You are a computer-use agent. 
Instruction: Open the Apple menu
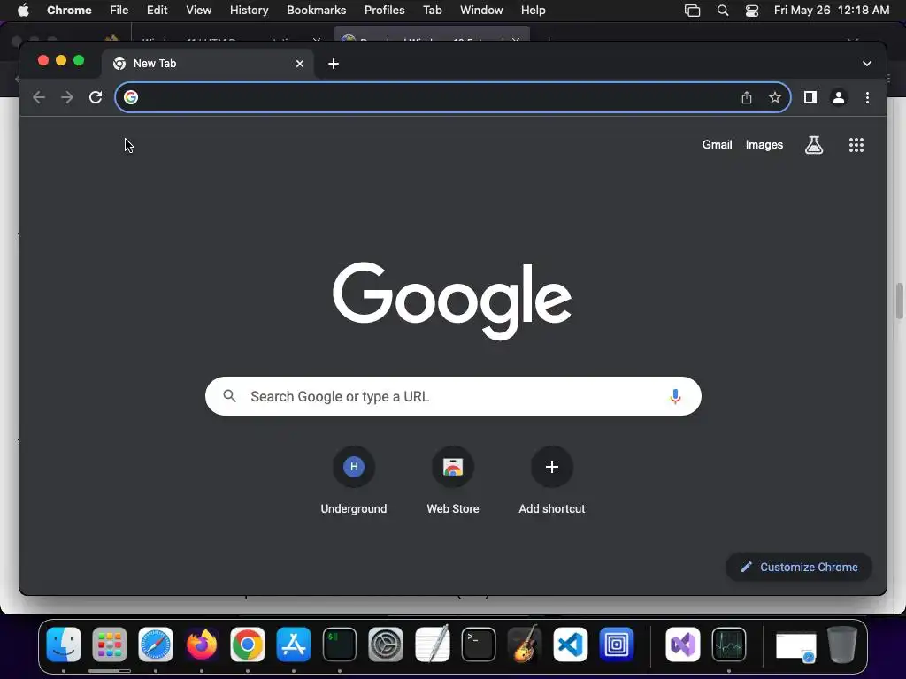(x=23, y=11)
